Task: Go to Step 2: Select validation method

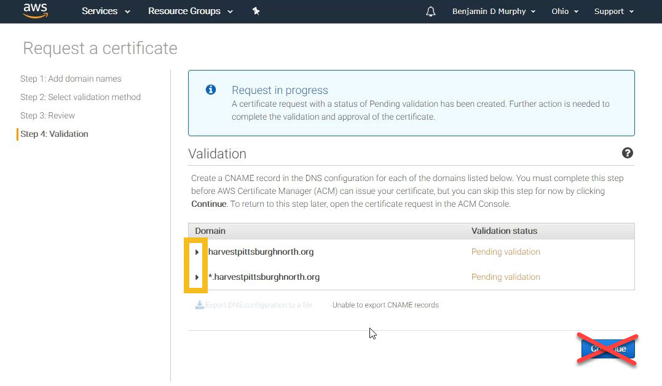Action: tap(81, 98)
